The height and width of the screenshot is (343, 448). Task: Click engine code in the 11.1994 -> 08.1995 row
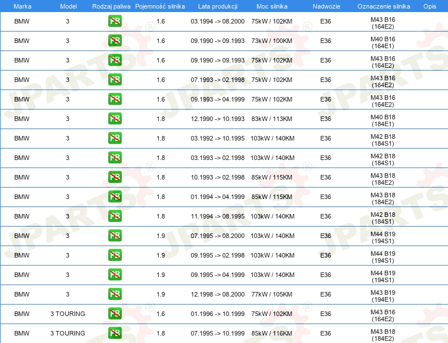coord(383,218)
